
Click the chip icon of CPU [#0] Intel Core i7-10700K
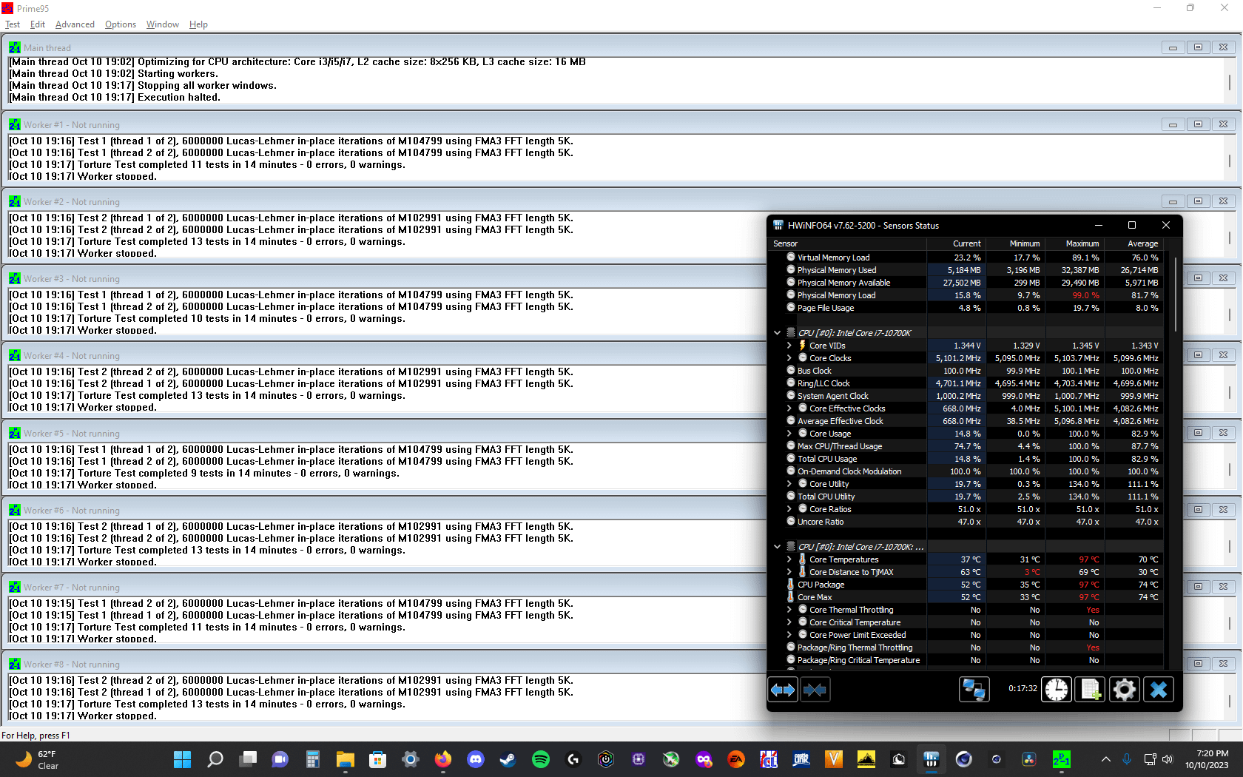[x=791, y=333]
